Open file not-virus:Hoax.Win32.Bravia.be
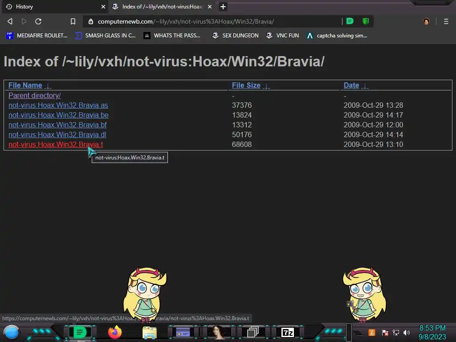The height and width of the screenshot is (342, 456). [58, 115]
